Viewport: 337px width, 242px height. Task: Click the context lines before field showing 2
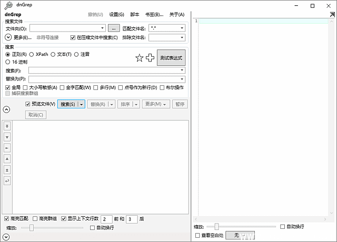pos(106,219)
